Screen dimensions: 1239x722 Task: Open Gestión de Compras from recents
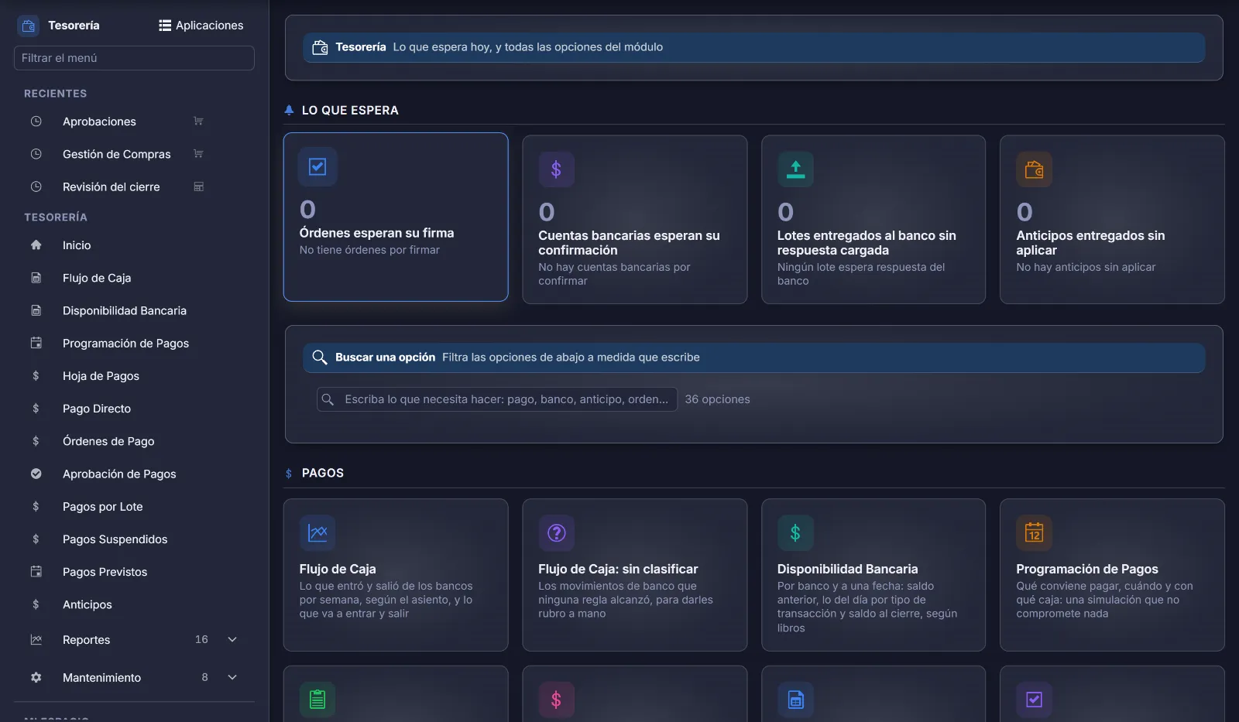[x=116, y=154]
